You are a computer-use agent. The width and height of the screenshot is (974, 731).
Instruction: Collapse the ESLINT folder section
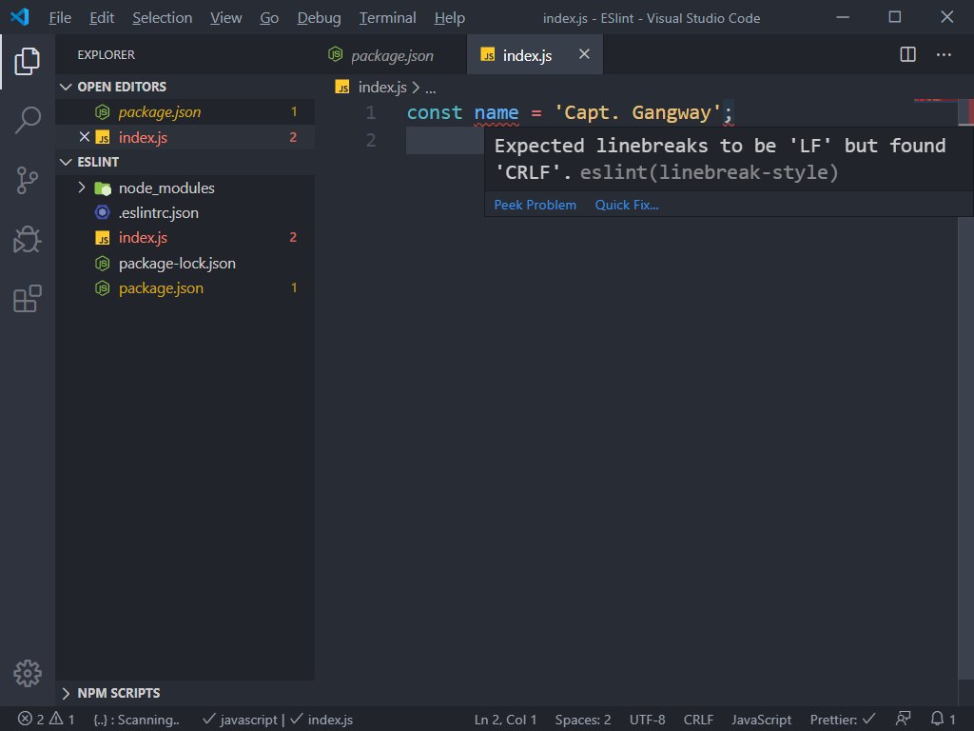[66, 162]
